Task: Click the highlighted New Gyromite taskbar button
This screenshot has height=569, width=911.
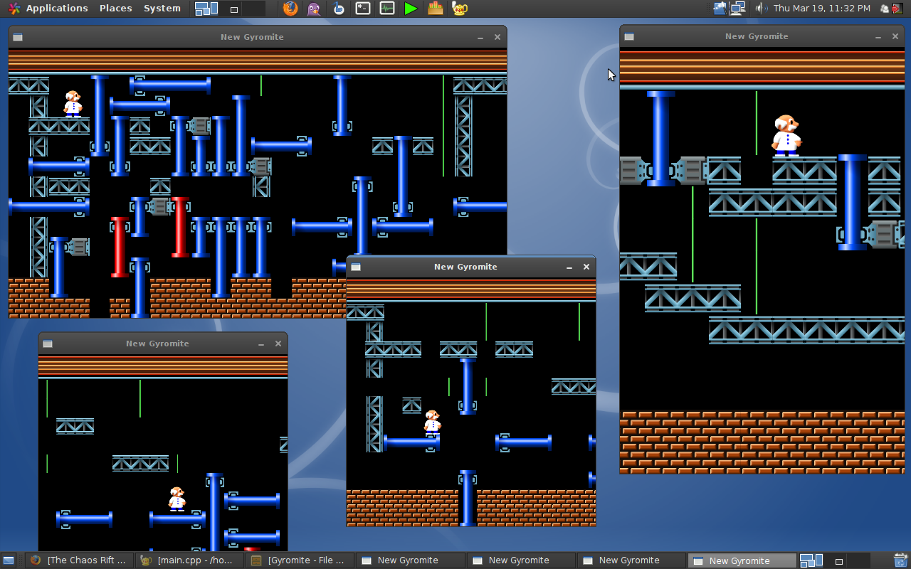Action: 741,560
